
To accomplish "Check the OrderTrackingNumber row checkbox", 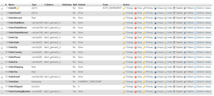I will click(2, 92).
